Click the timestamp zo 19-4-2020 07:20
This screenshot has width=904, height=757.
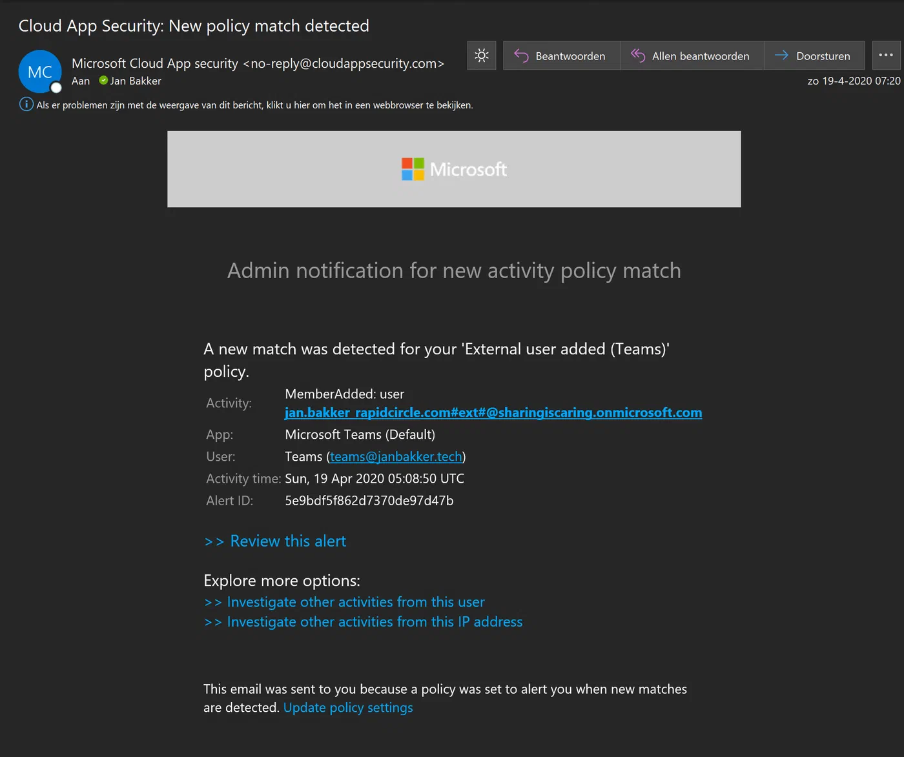coord(854,81)
